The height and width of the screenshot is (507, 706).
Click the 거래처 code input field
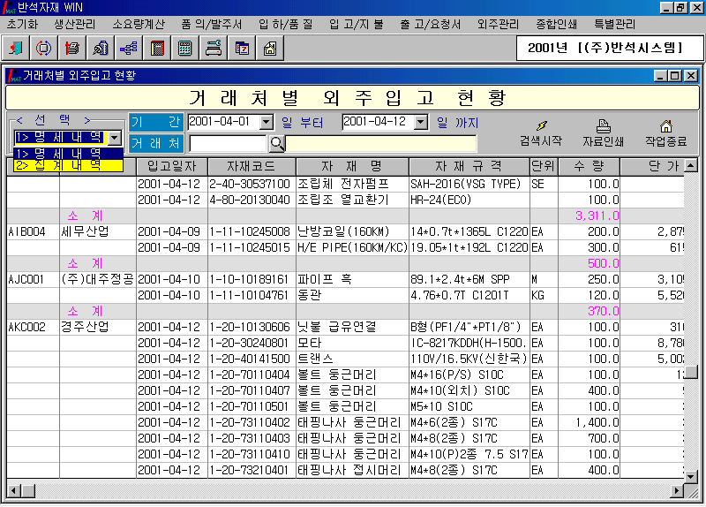(227, 143)
